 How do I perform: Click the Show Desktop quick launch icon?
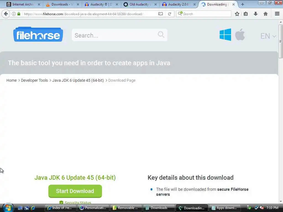[20, 208]
